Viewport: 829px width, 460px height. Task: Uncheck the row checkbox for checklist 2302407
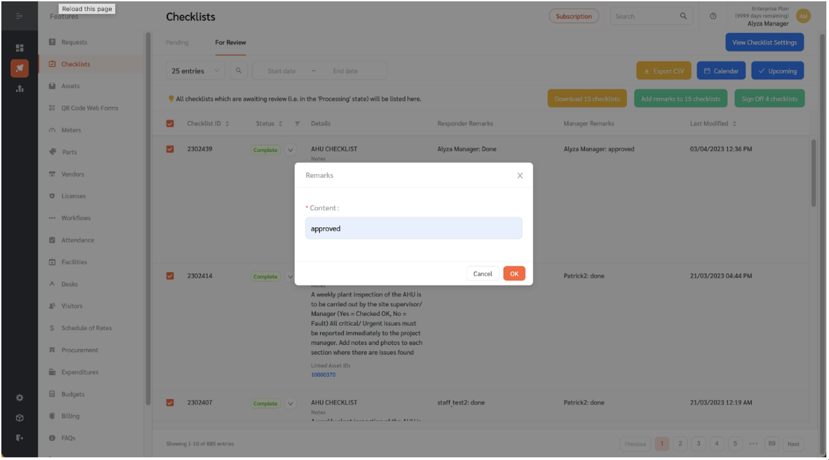pyautogui.click(x=170, y=402)
